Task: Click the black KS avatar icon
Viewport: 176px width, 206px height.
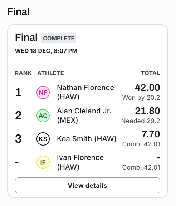Action: (43, 139)
